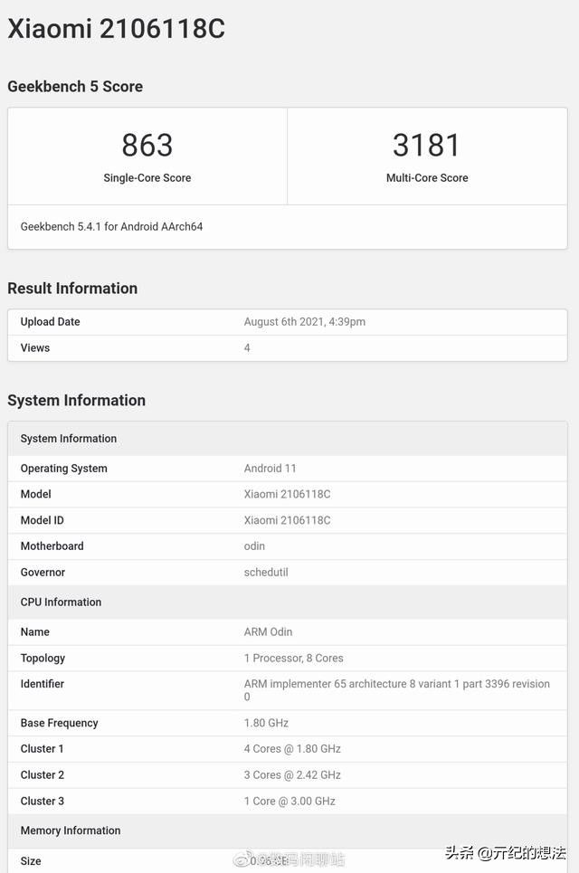Select the odin motherboard value
The height and width of the screenshot is (873, 579).
click(x=254, y=546)
